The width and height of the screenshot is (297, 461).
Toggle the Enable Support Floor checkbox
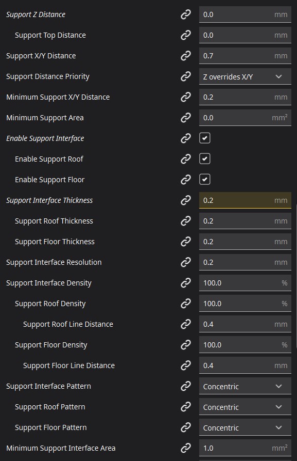tap(204, 179)
